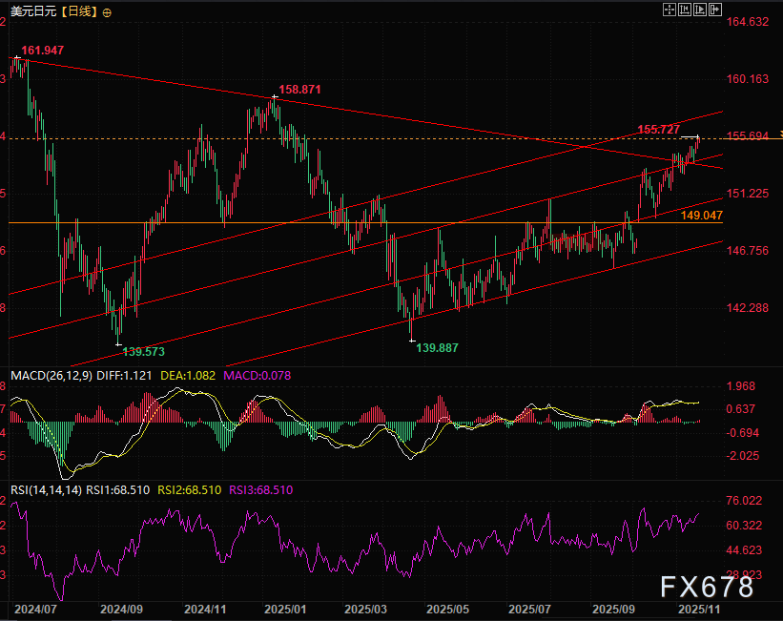
Task: Click the 158.871 peak price label
Action: click(299, 89)
